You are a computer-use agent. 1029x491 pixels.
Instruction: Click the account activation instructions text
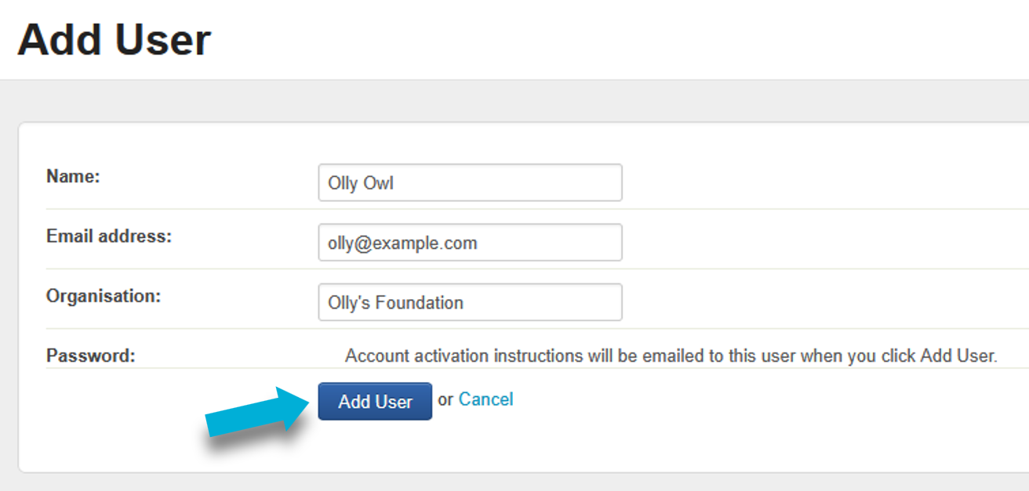(x=671, y=356)
